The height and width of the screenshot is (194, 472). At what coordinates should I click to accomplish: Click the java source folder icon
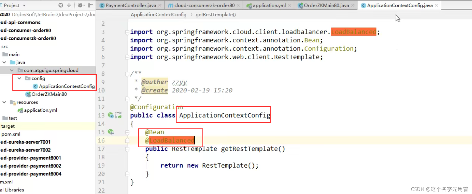click(13, 62)
